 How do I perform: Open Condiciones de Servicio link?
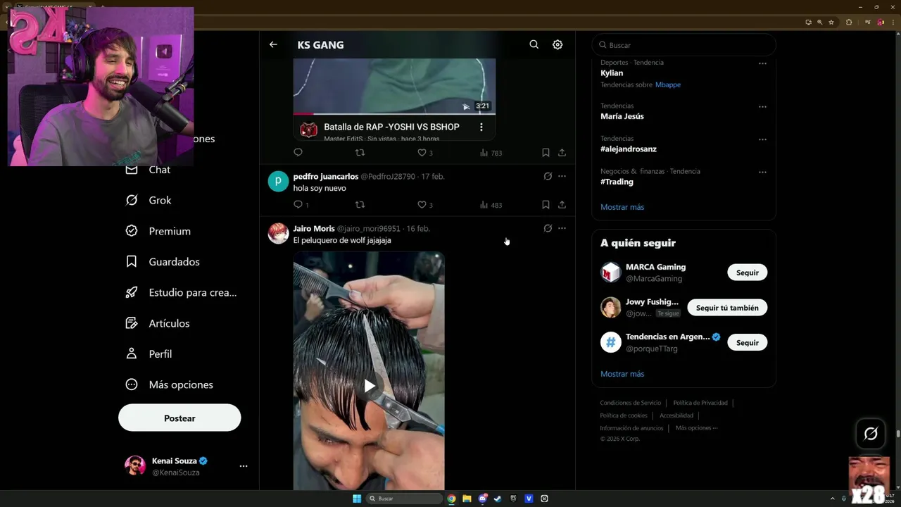(x=631, y=403)
